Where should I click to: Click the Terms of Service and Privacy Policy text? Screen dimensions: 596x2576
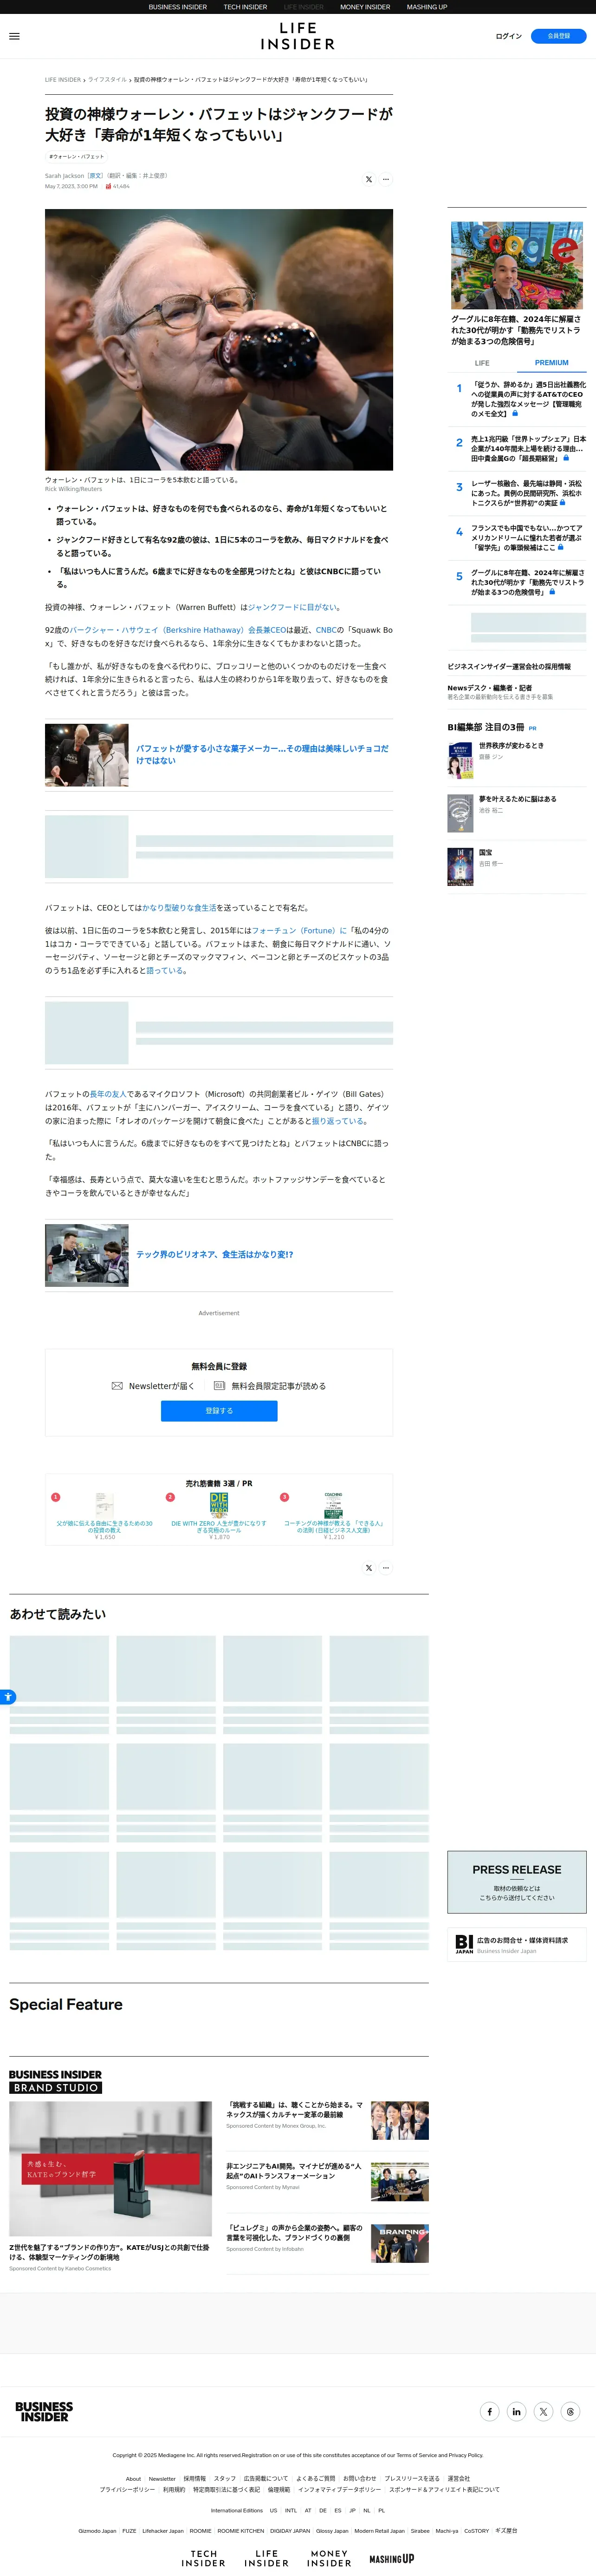pyautogui.click(x=440, y=2455)
